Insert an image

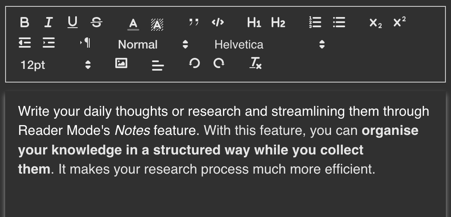pos(121,63)
